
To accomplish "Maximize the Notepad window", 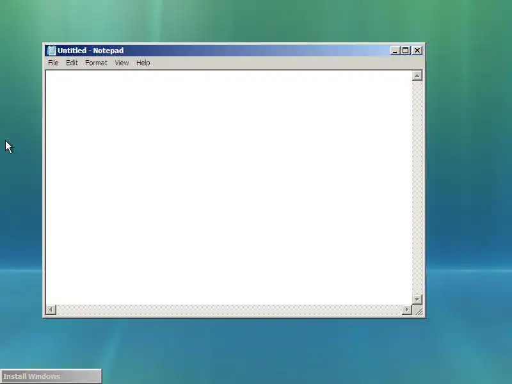I will (x=406, y=51).
